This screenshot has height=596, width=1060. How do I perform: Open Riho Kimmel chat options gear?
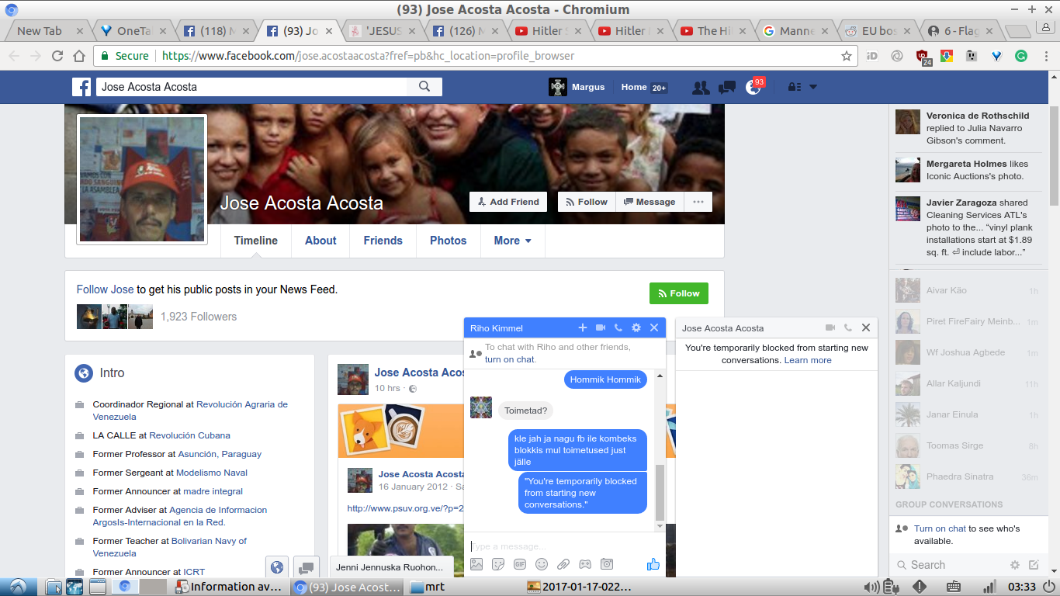(x=636, y=328)
